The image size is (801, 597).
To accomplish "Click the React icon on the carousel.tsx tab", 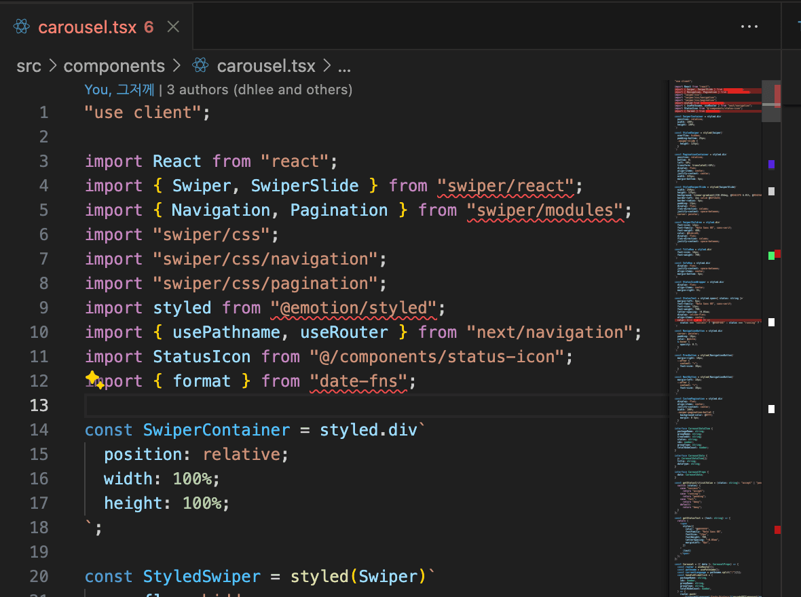I will (22, 27).
